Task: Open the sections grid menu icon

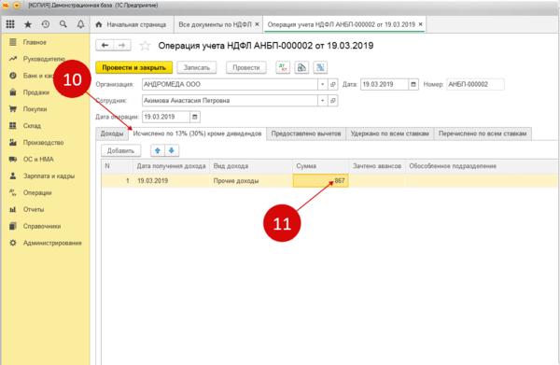Action: (x=10, y=24)
